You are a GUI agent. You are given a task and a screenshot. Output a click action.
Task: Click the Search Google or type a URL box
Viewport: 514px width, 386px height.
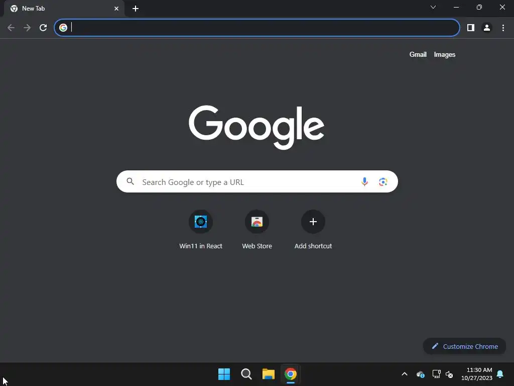[x=257, y=181]
